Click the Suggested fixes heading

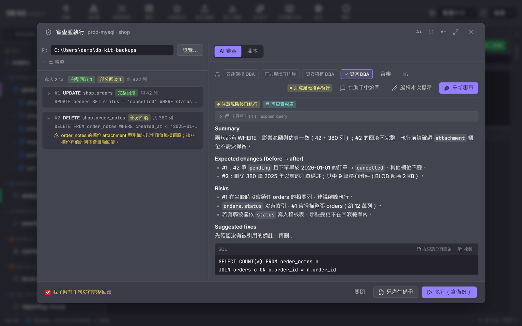tap(236, 227)
